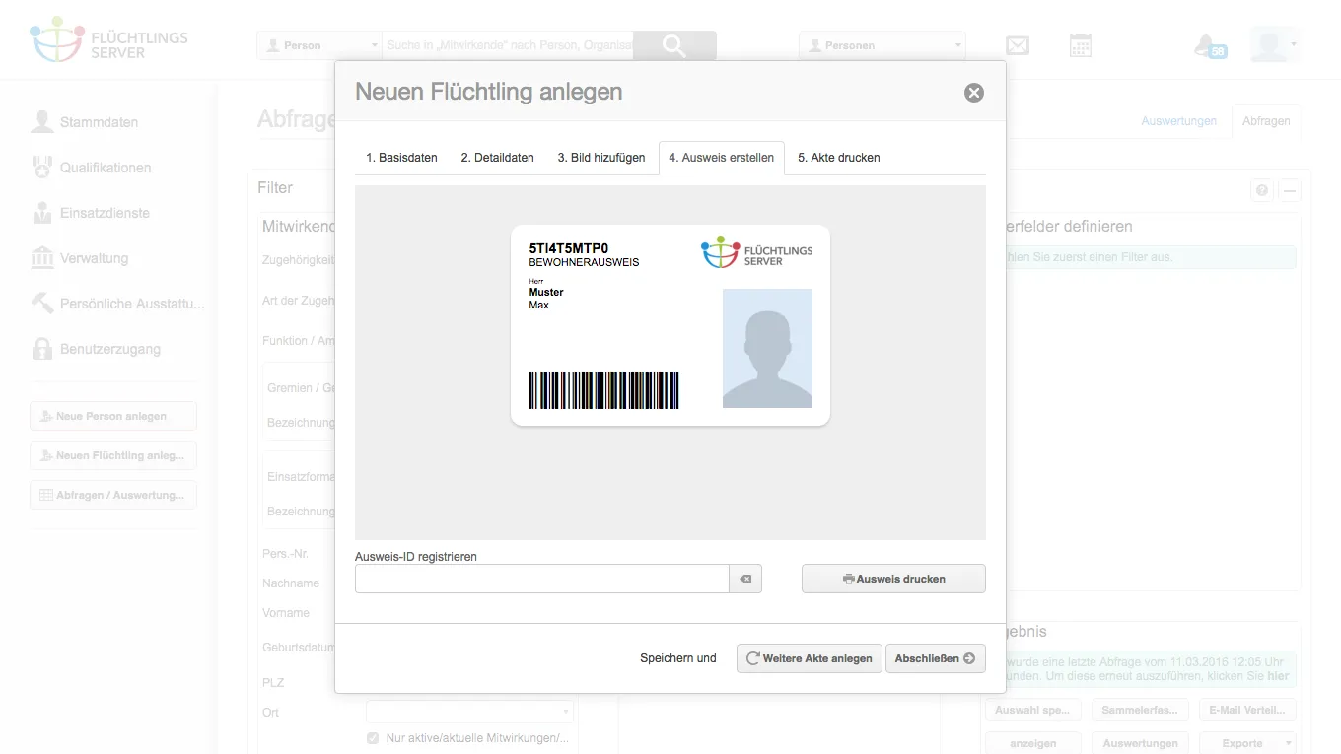Click Abfragen / Auswertungen sidebar button

click(113, 495)
